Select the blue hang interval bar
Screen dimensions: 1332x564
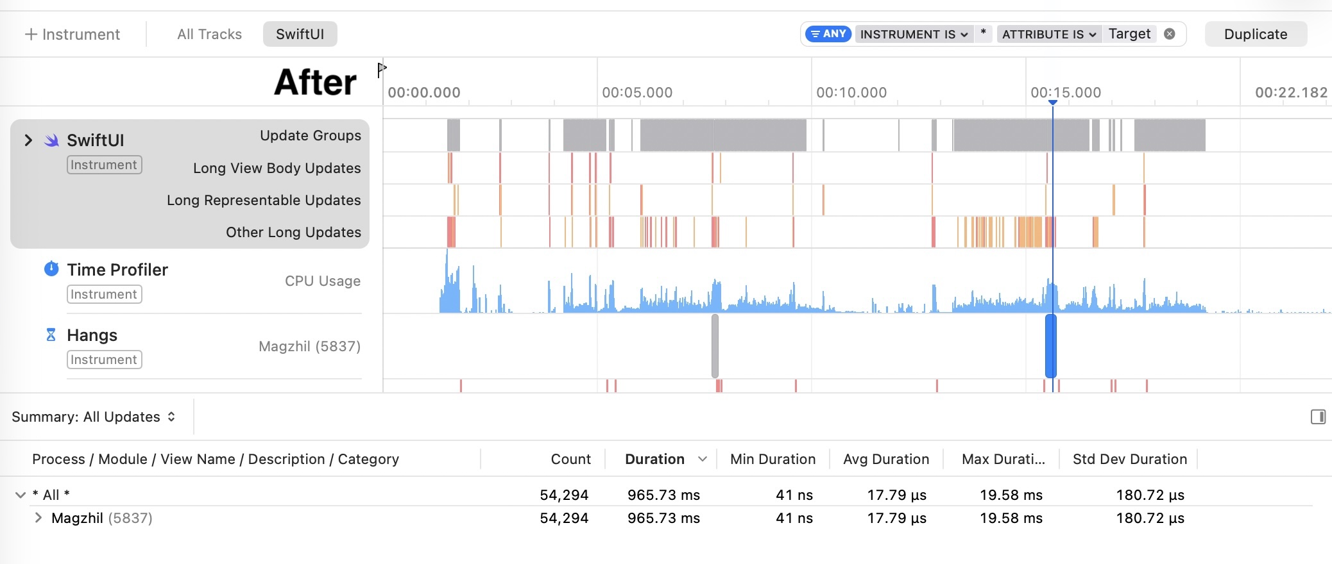click(1050, 346)
